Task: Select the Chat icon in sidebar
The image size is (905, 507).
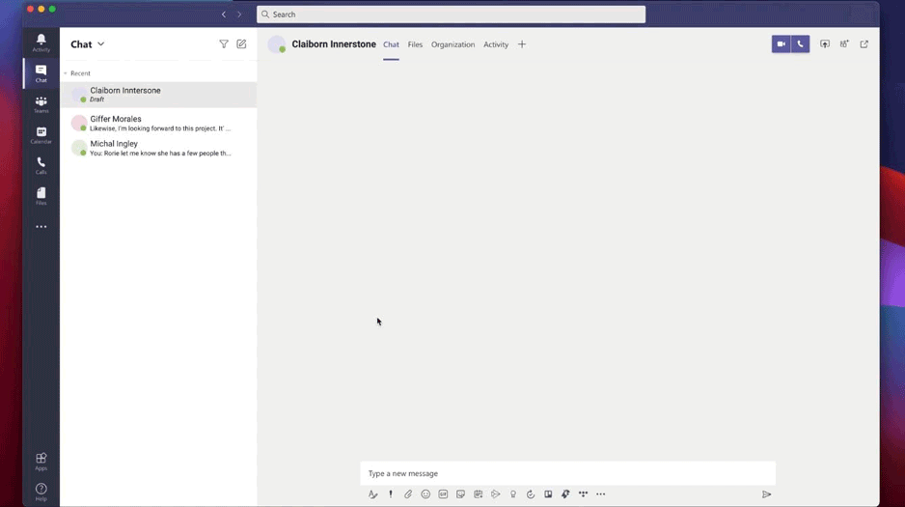Action: coord(41,73)
